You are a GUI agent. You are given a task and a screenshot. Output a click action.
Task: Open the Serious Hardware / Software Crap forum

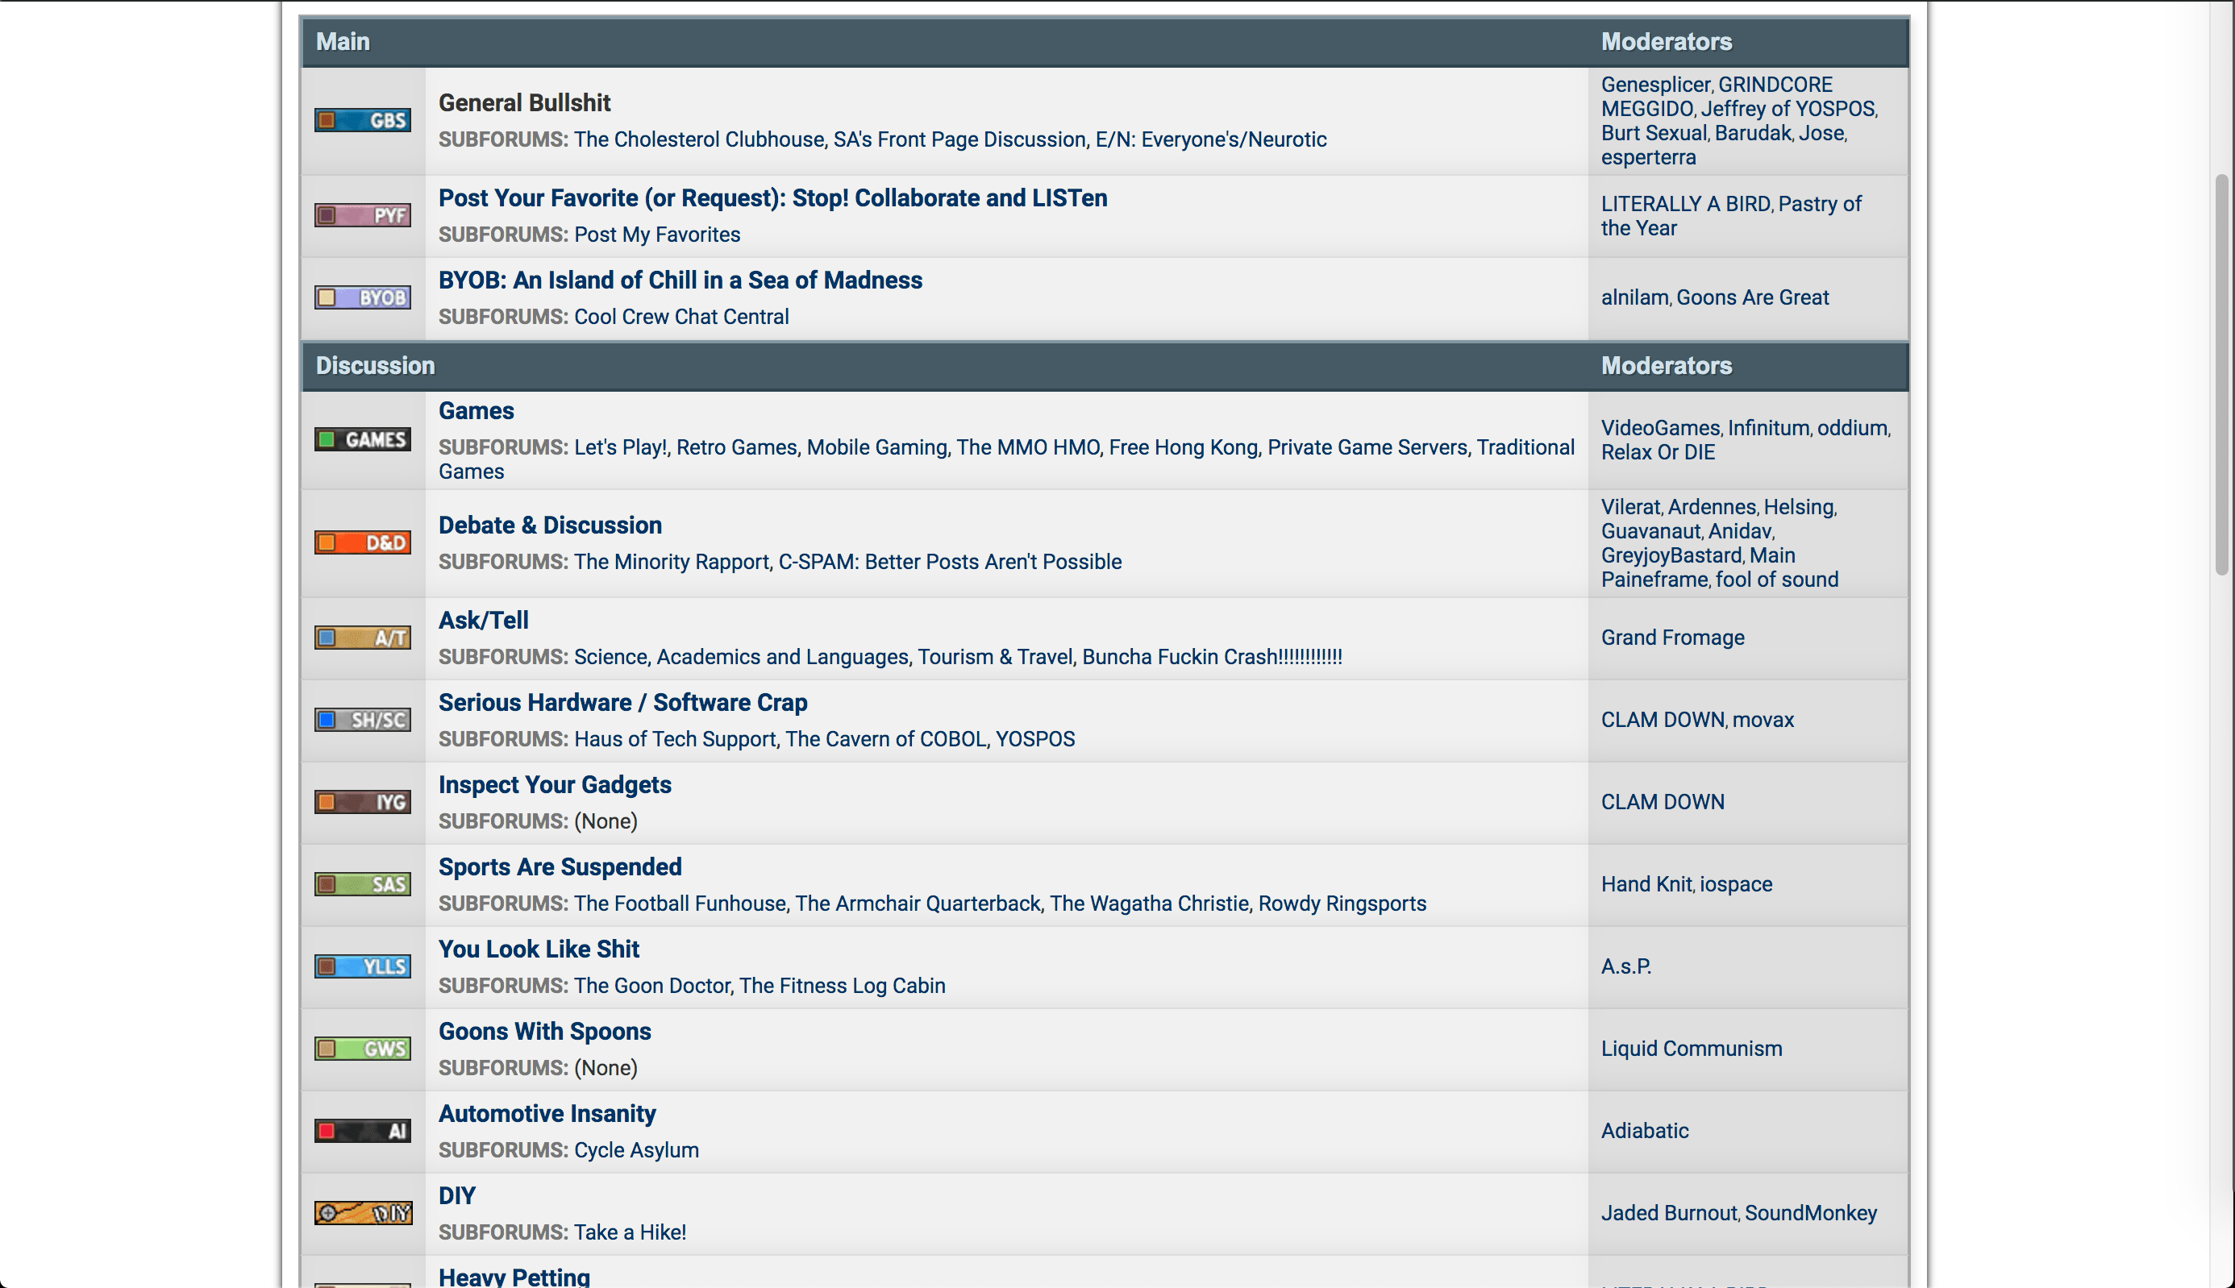click(x=622, y=702)
